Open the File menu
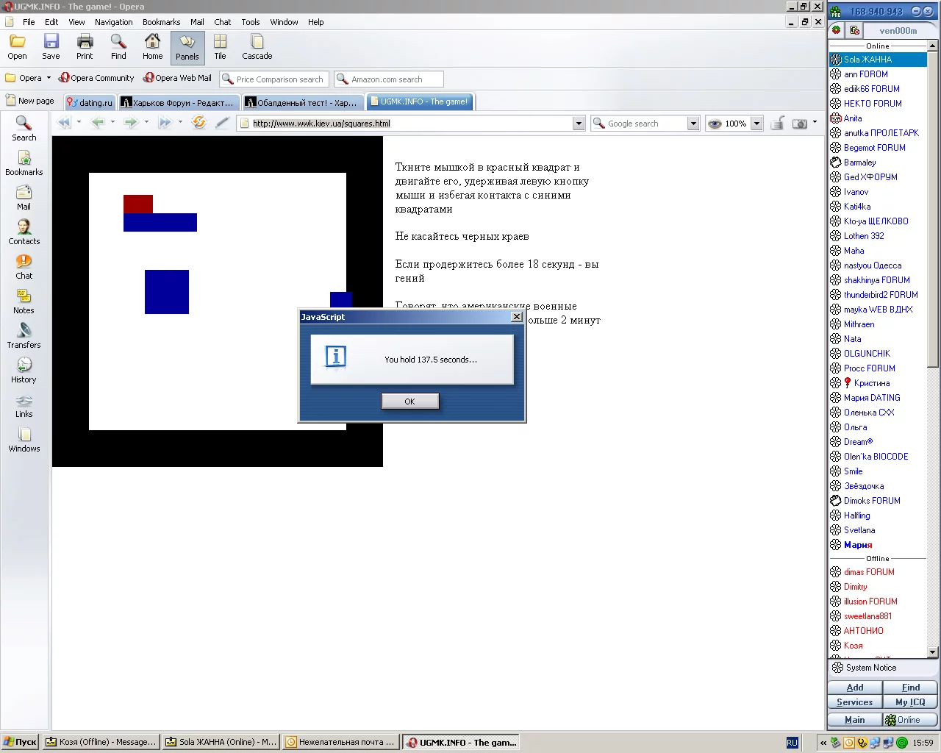 pos(29,22)
